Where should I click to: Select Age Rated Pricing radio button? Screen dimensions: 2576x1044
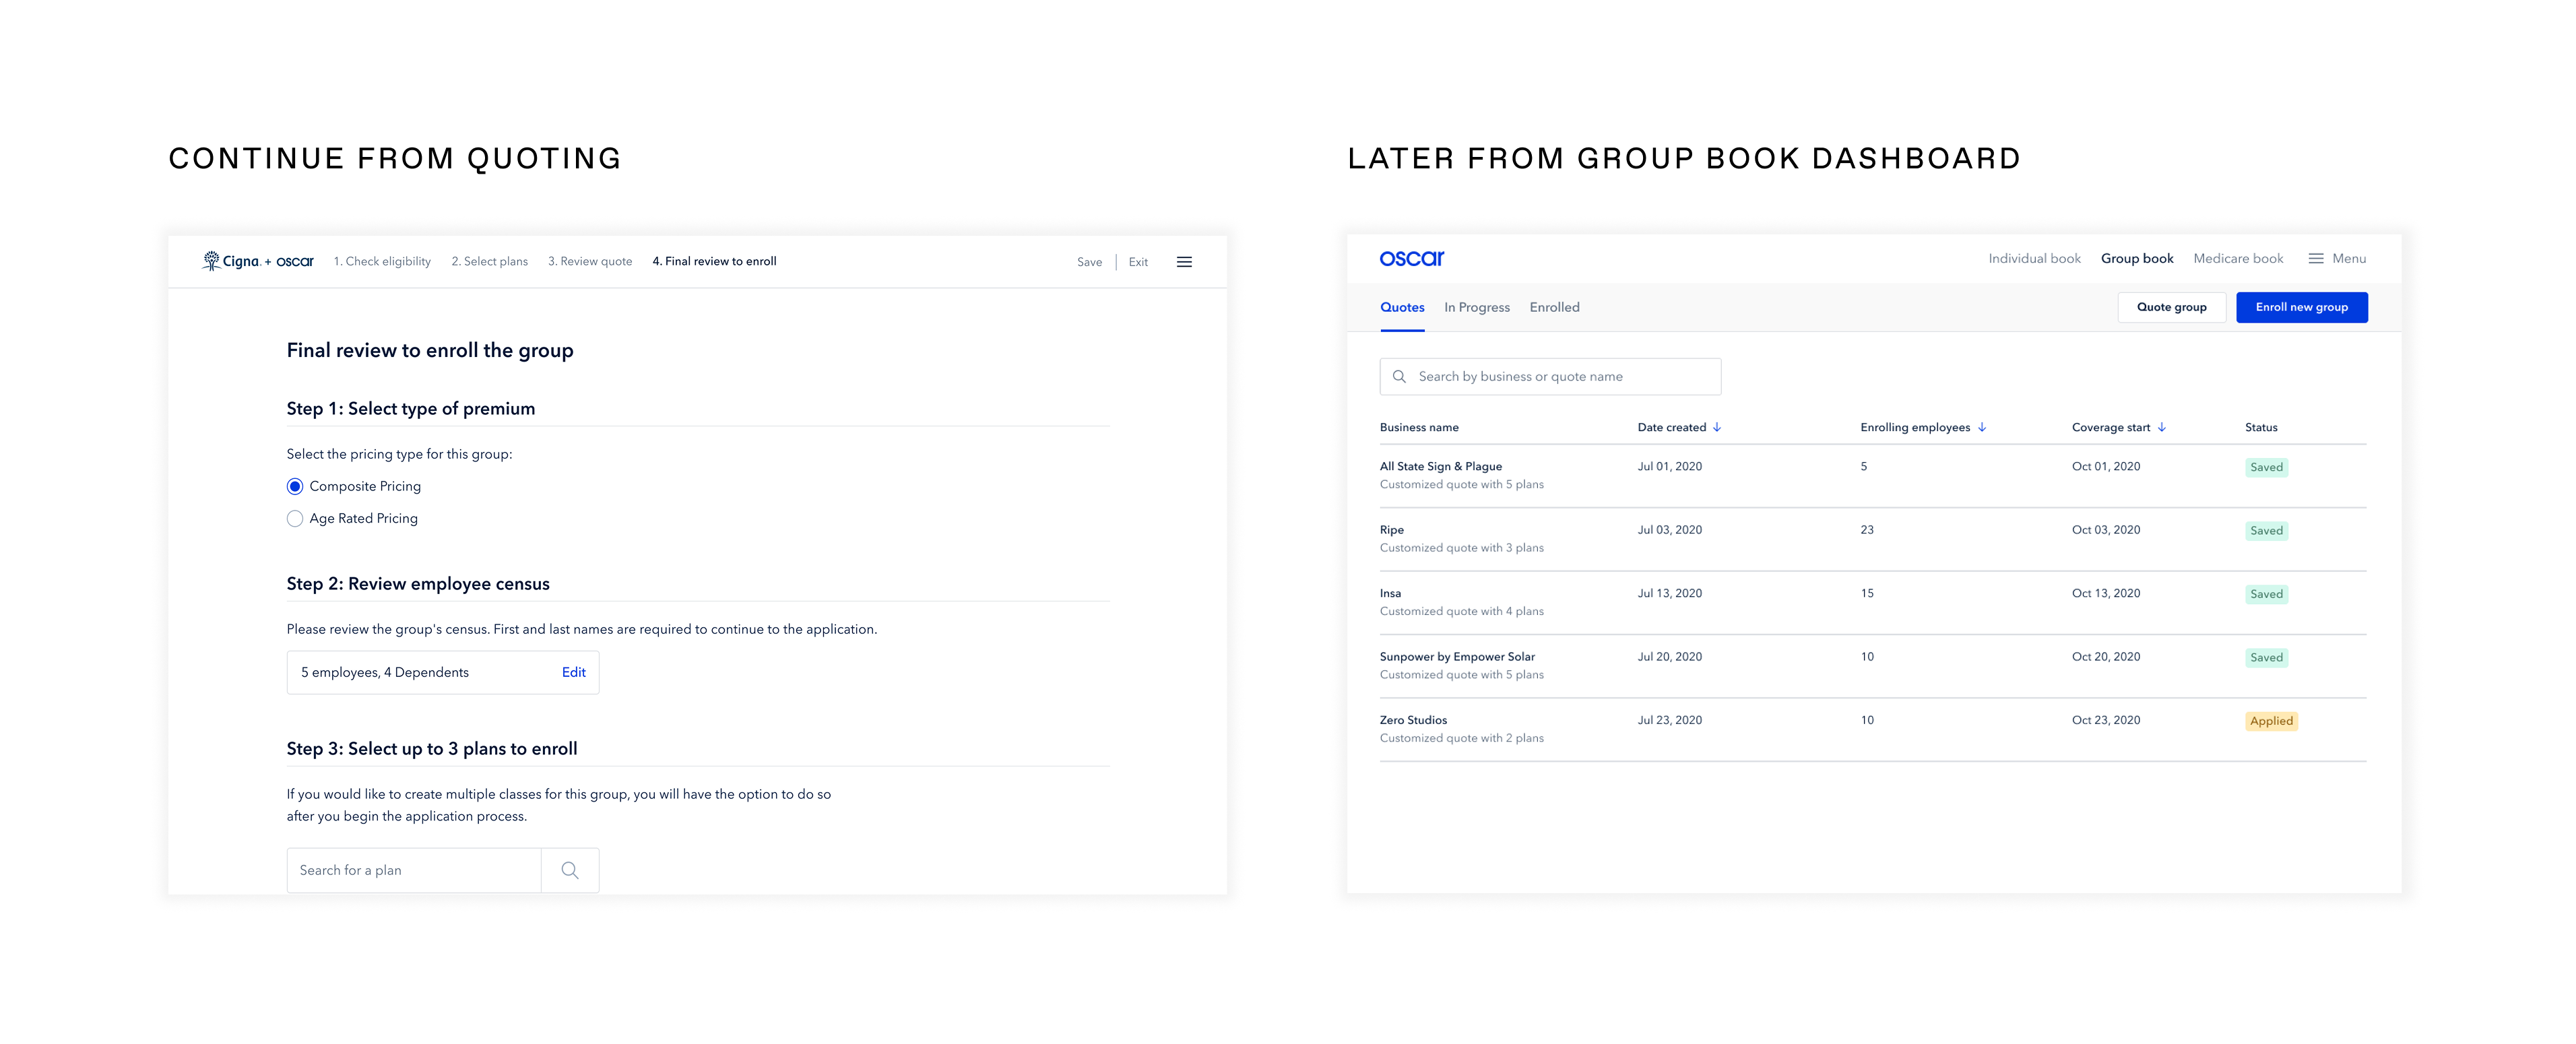click(x=295, y=519)
